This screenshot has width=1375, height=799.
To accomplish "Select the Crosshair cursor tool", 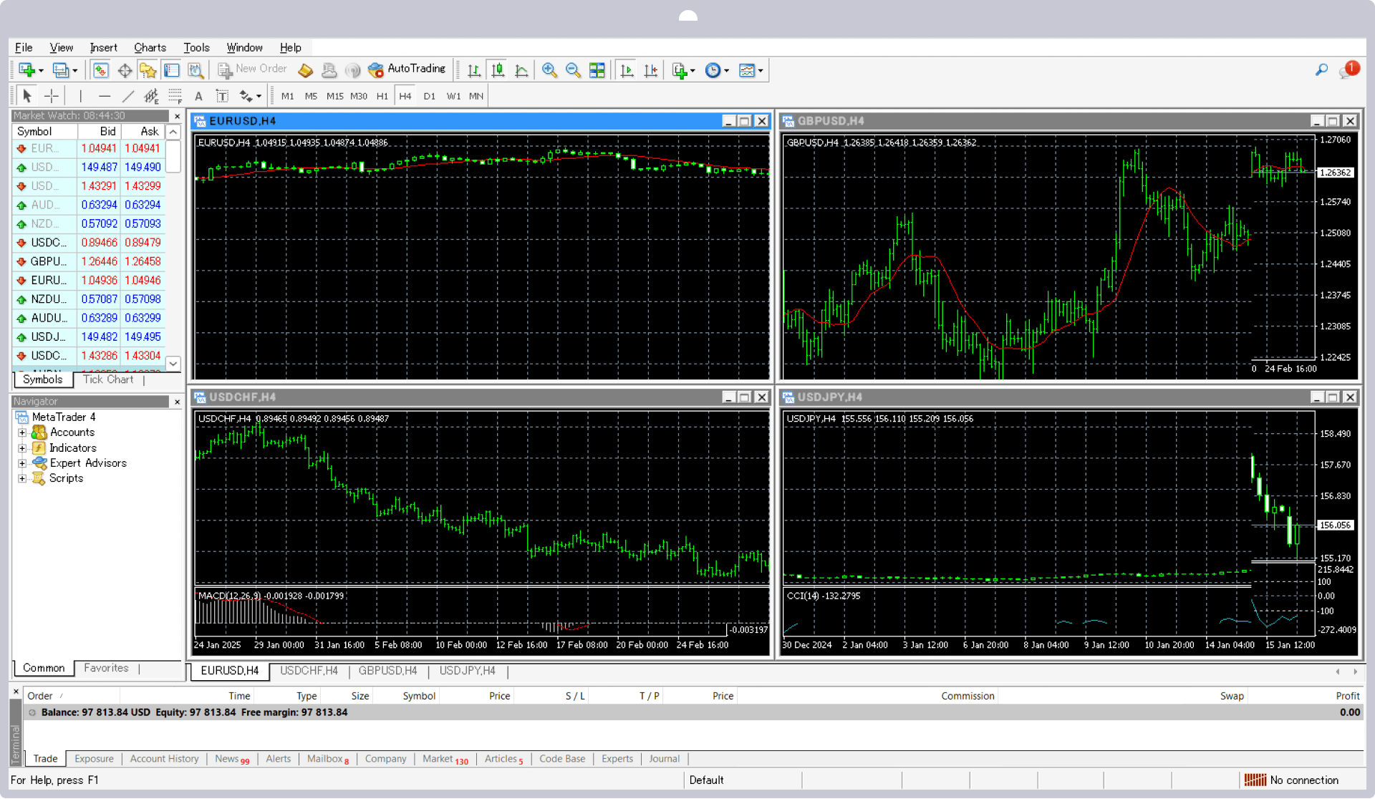I will tap(52, 96).
